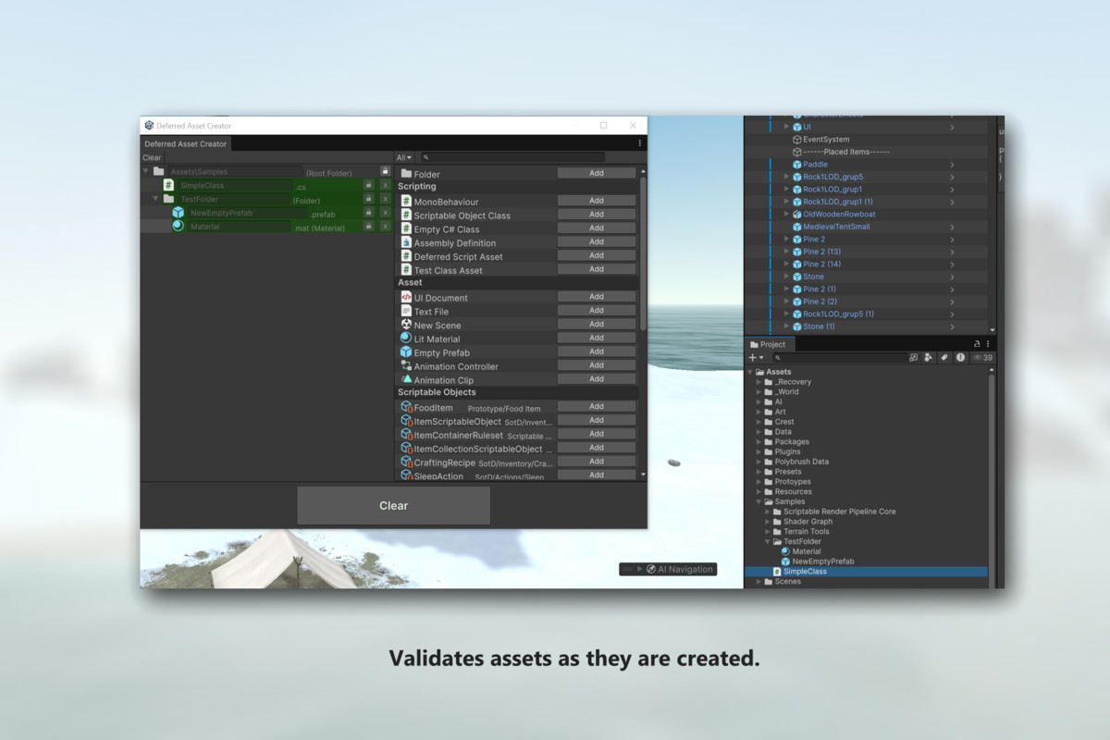1110x740 pixels.
Task: Click Add next to Scriptable Object Class
Action: [596, 214]
